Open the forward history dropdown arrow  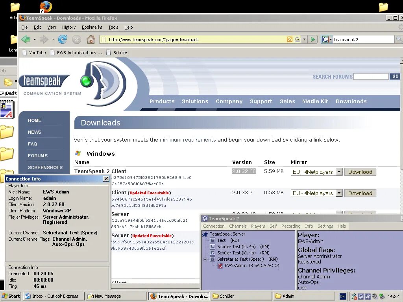click(53, 40)
